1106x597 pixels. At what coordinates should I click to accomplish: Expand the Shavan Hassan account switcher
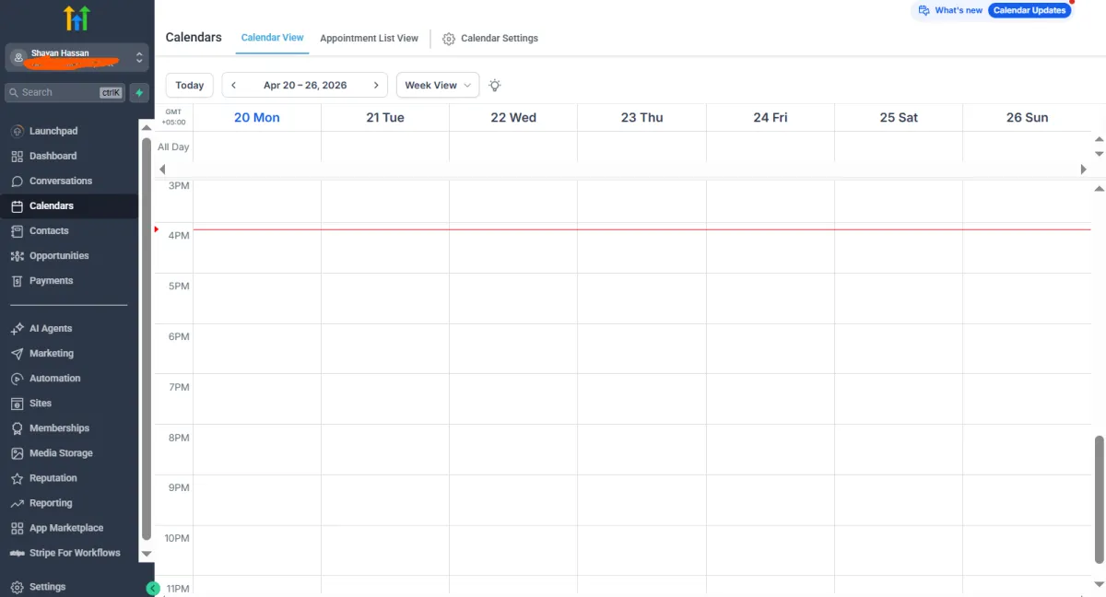pyautogui.click(x=76, y=57)
